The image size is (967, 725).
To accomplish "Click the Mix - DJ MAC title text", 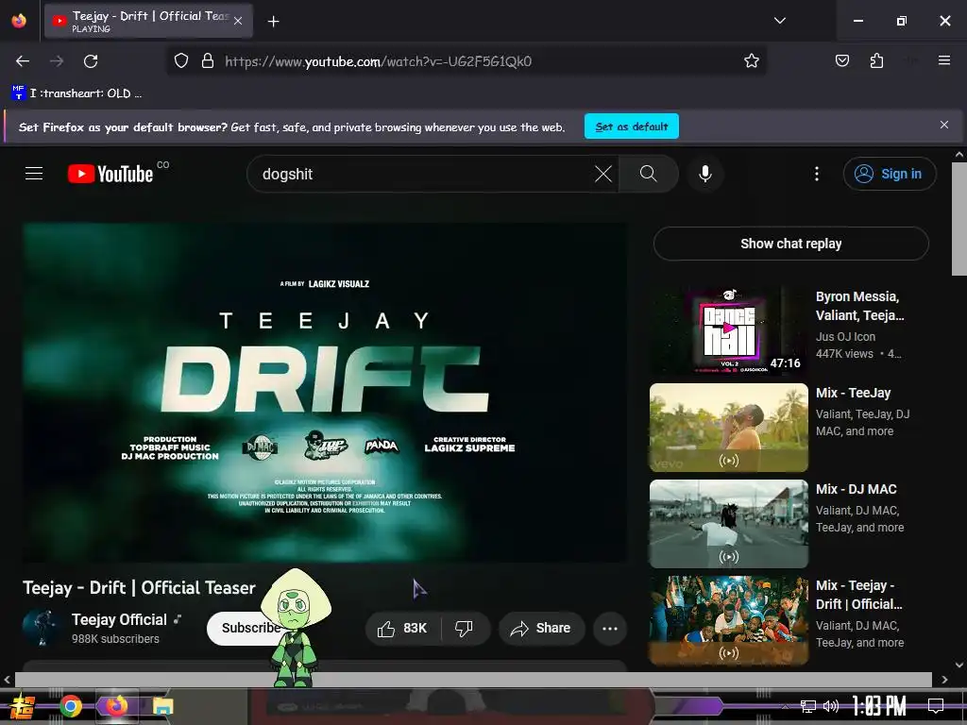I will (x=856, y=489).
